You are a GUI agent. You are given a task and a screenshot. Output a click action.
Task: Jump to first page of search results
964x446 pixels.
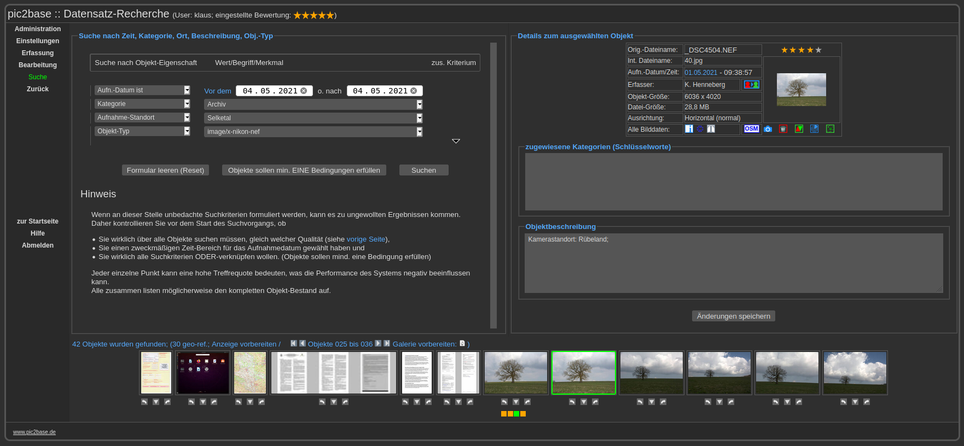(294, 343)
